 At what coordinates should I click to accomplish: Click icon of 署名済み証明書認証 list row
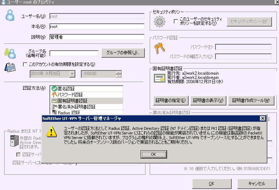54,107
